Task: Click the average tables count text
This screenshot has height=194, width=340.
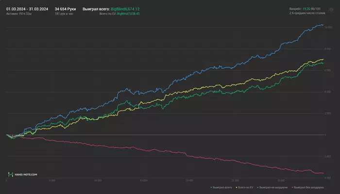Action: tap(306, 14)
